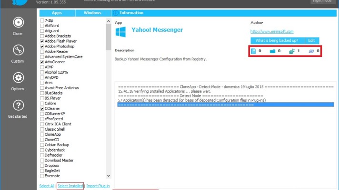This screenshot has width=339, height=190.
Task: Select Adobe Reader in the list
Action: (57, 52)
